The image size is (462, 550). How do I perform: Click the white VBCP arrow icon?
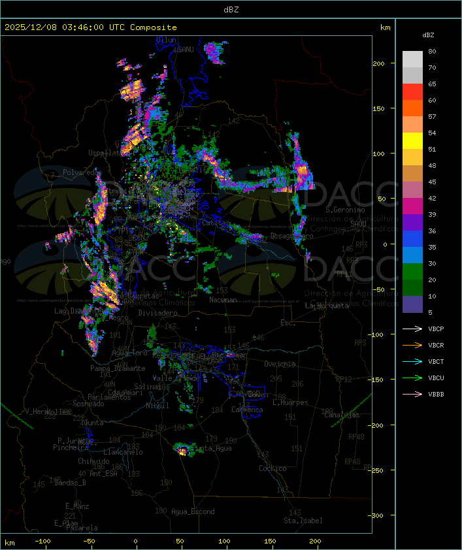(x=412, y=329)
